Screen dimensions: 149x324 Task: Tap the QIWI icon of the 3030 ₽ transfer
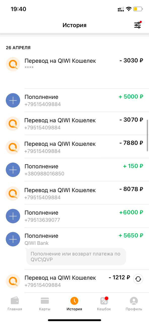(x=13, y=64)
